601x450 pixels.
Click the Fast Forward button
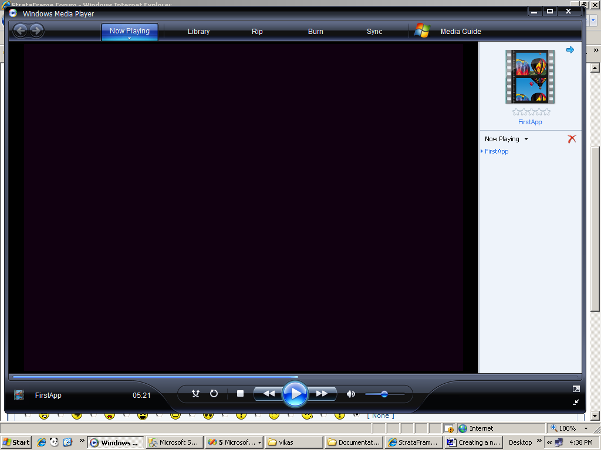[x=322, y=394]
